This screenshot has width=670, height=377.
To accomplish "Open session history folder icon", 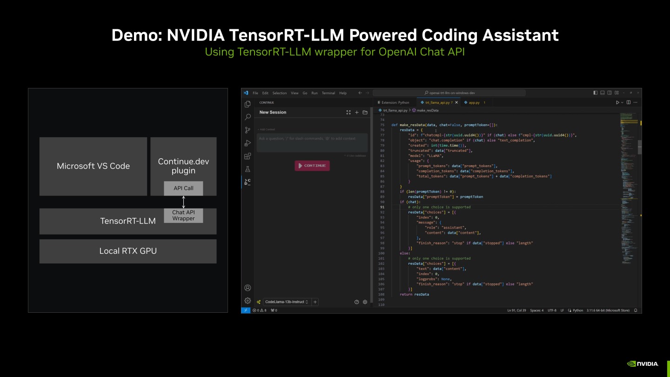I will point(365,112).
